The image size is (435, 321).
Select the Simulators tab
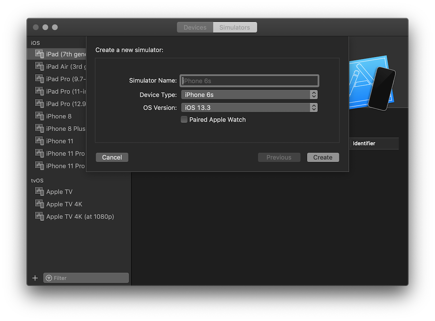pyautogui.click(x=235, y=27)
